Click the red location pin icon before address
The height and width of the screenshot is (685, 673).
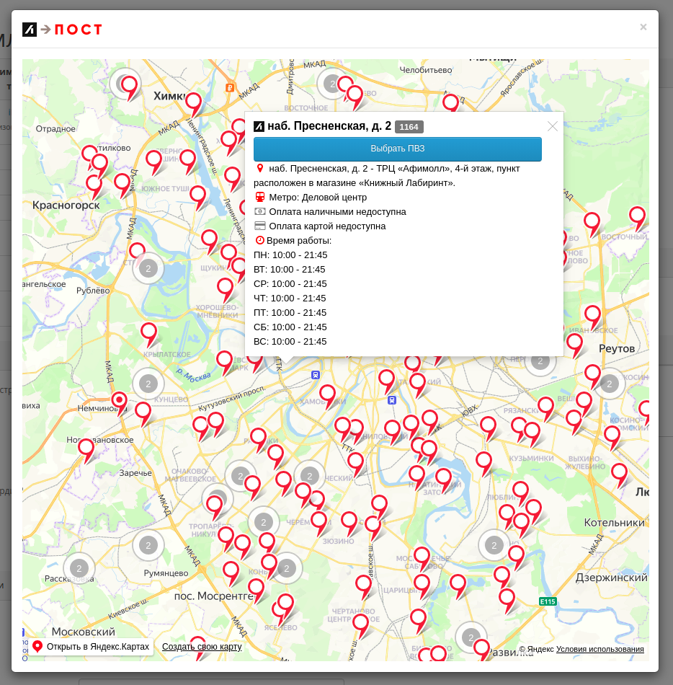coord(259,168)
